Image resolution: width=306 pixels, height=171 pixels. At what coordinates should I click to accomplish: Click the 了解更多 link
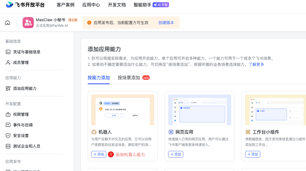pos(256,64)
